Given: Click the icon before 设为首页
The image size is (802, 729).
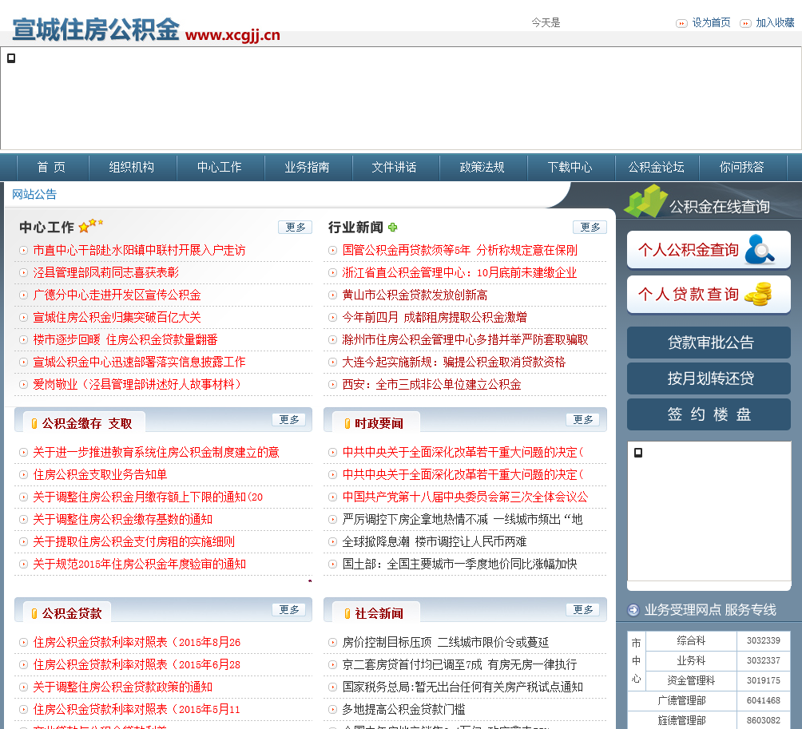Looking at the screenshot, I should (681, 23).
